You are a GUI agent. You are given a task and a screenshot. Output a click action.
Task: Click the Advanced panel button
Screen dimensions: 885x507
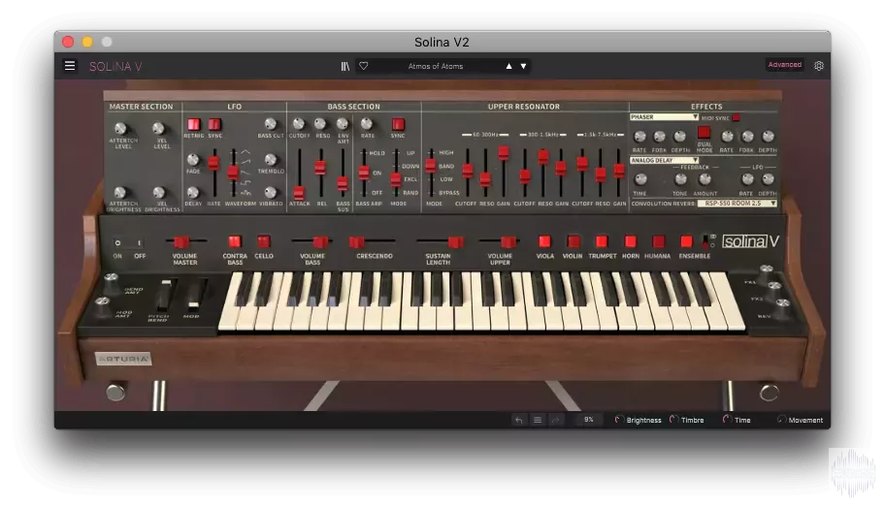point(784,65)
